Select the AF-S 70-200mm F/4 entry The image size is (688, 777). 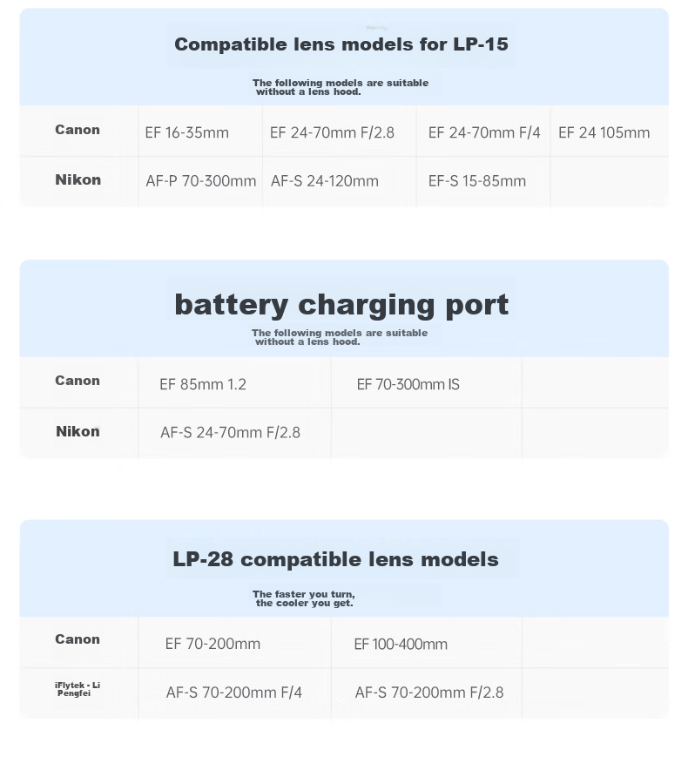tap(233, 693)
